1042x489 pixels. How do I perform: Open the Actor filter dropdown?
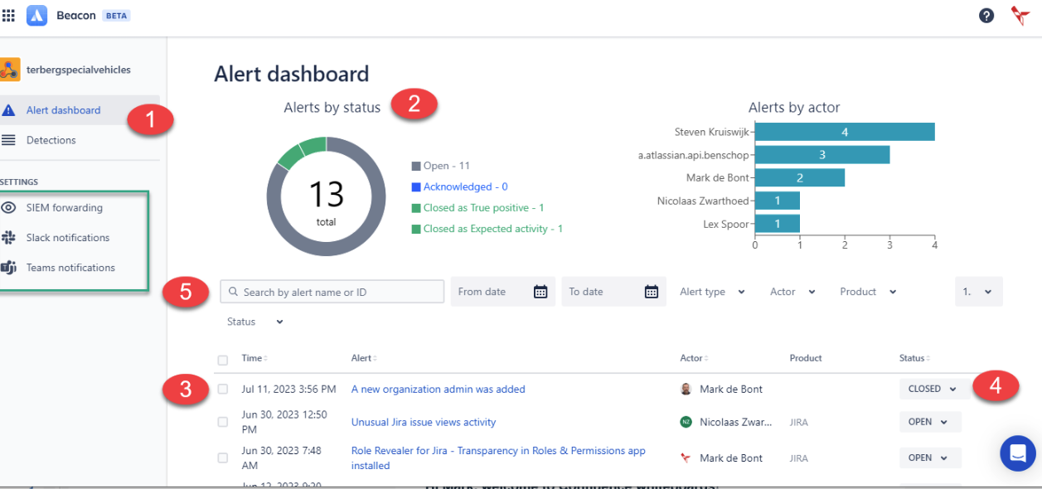[791, 291]
